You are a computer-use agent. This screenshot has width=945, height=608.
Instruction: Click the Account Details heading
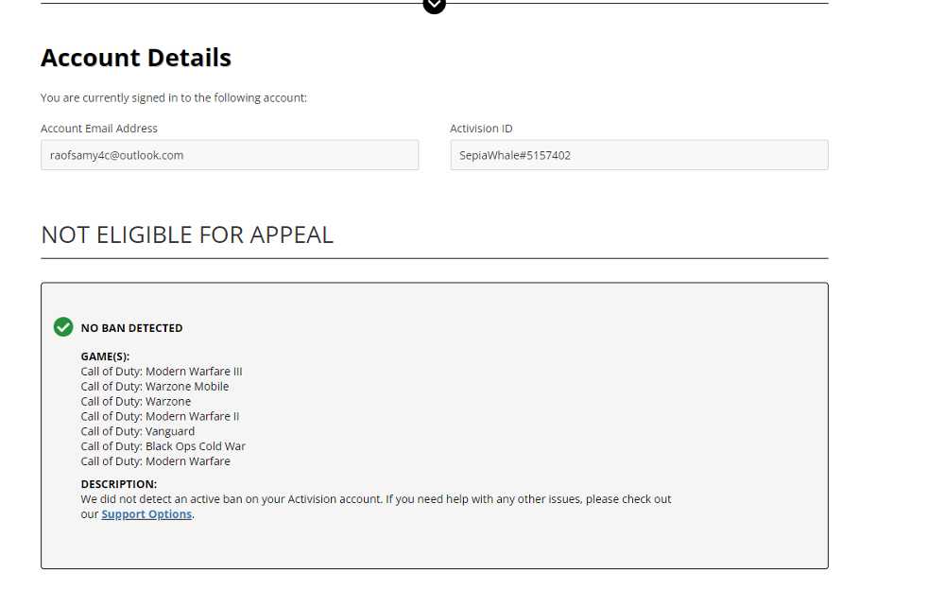point(136,58)
